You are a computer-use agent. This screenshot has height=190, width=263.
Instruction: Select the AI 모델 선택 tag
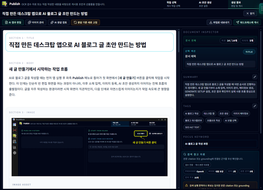pos(231,120)
